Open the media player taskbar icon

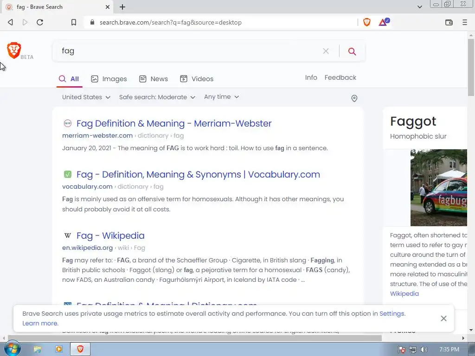tap(59, 350)
